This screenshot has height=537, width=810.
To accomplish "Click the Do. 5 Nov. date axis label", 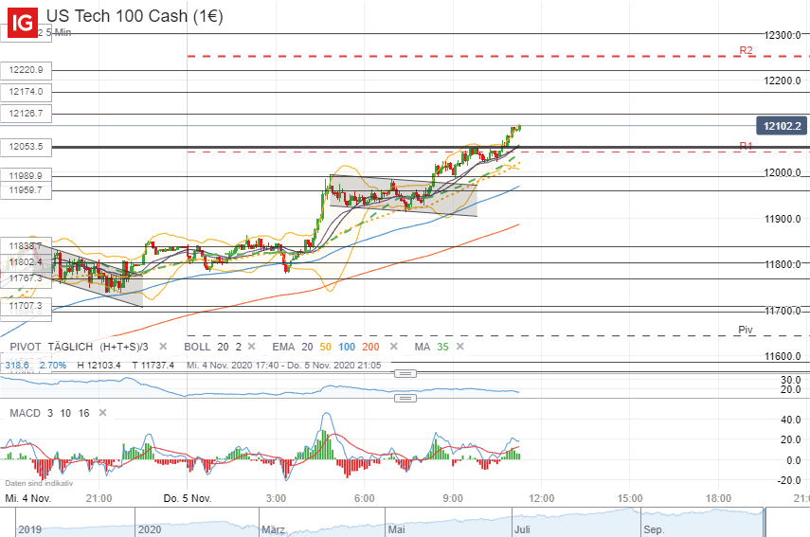I will (x=188, y=498).
